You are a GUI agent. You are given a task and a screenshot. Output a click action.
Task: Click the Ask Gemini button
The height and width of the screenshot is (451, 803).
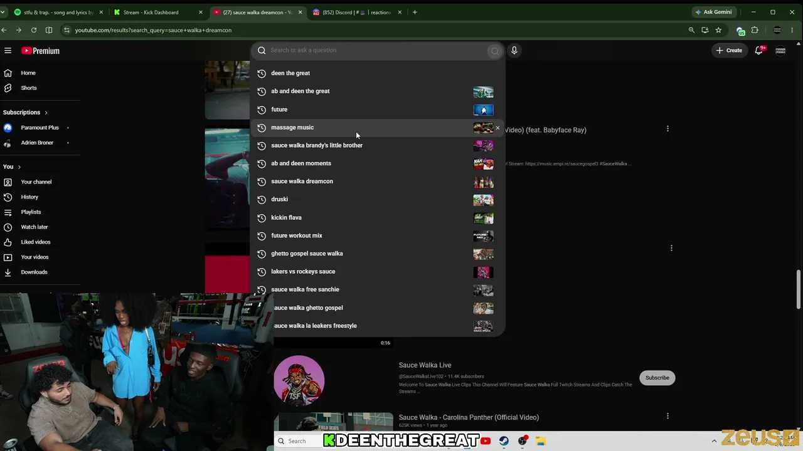pyautogui.click(x=713, y=12)
